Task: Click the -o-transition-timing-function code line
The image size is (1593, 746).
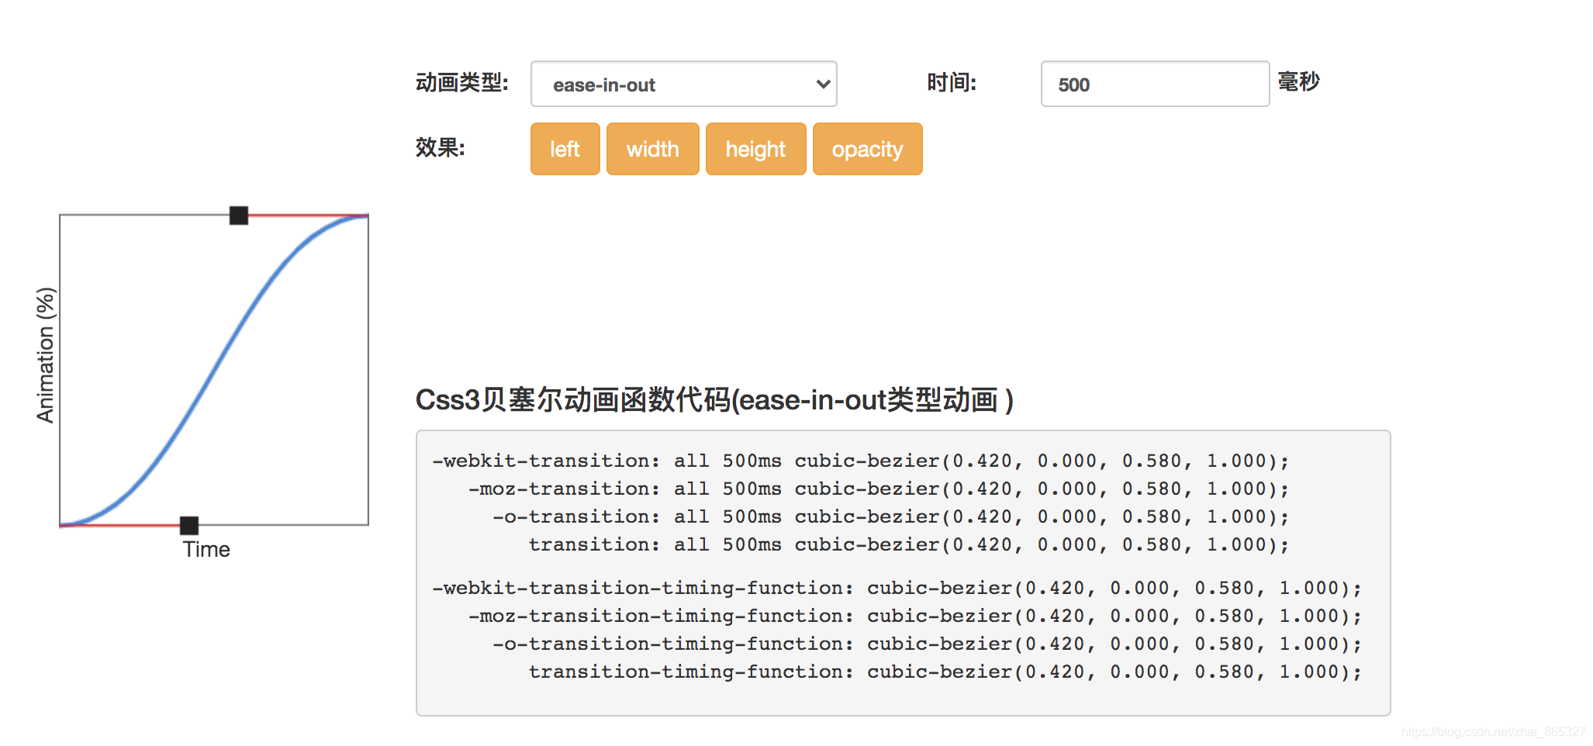Action: pos(927,644)
